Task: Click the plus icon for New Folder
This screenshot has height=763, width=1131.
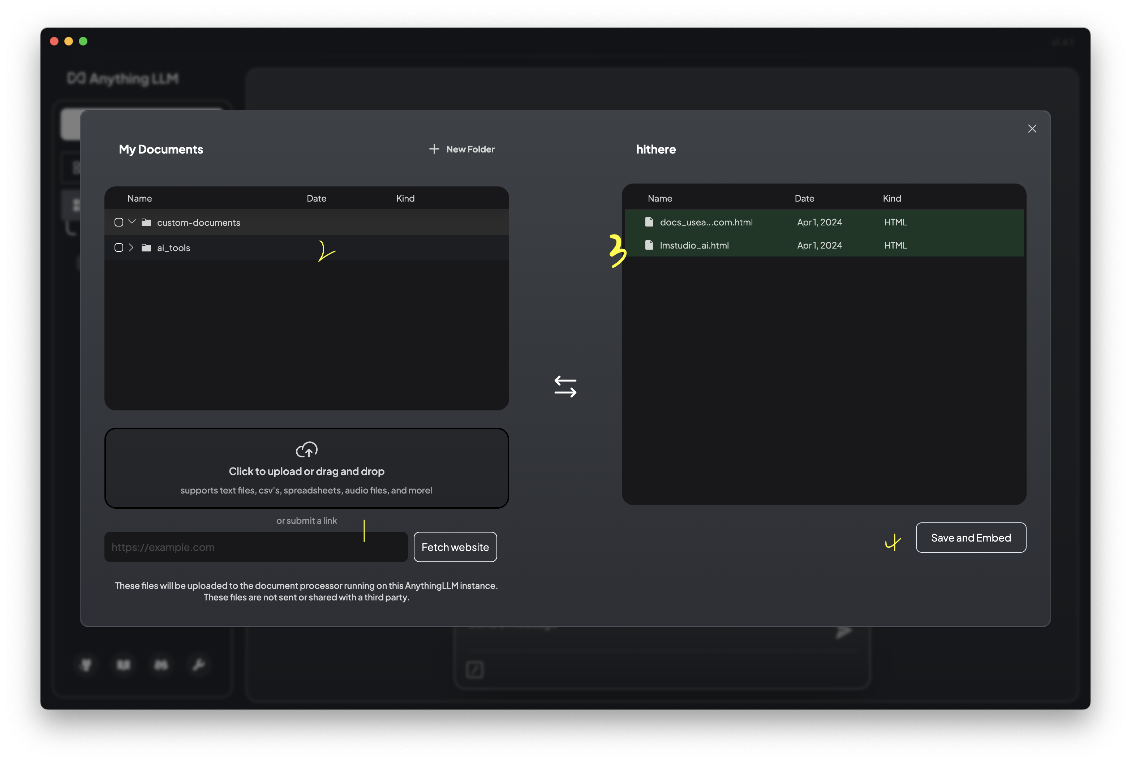Action: [434, 149]
